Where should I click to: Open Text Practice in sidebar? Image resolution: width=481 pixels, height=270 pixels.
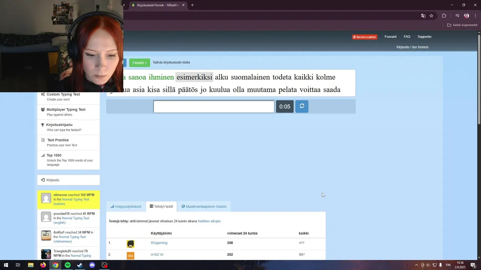tap(68, 142)
